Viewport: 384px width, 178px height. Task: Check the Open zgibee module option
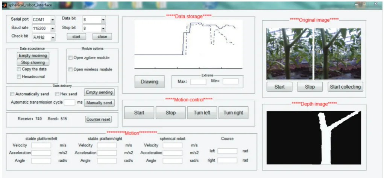coord(71,58)
